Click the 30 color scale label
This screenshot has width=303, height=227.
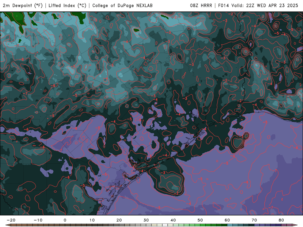146,220
